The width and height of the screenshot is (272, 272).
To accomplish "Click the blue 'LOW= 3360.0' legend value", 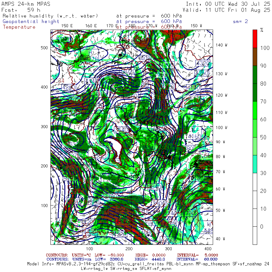I will point(109,259).
